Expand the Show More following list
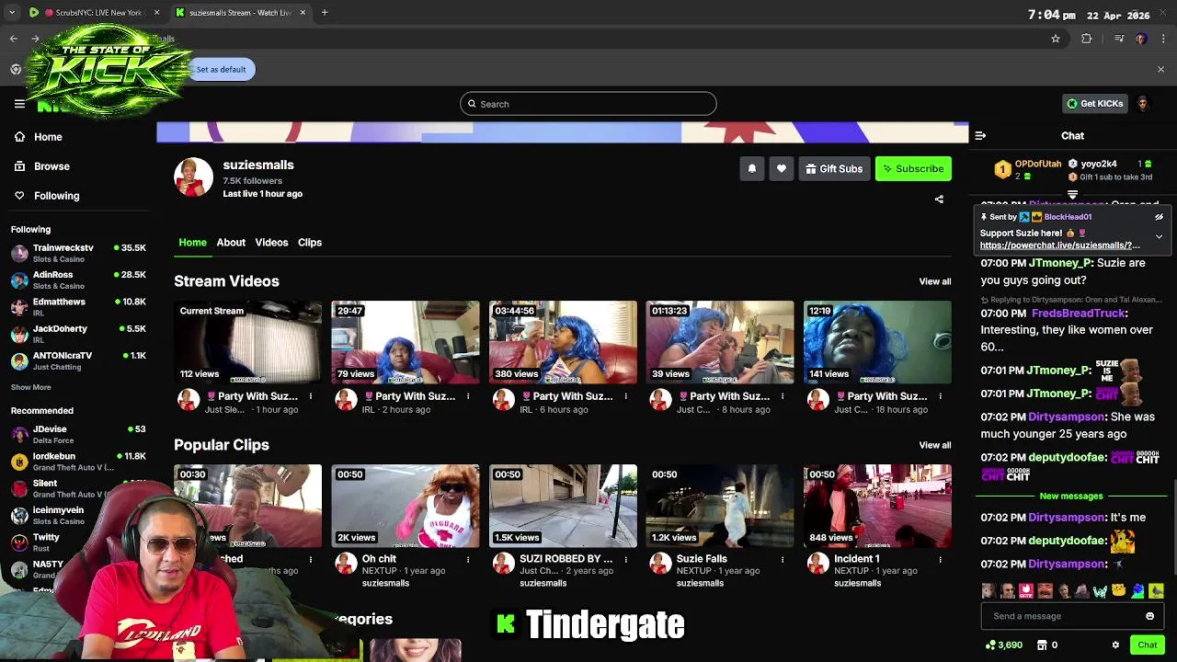This screenshot has width=1177, height=662. click(30, 387)
